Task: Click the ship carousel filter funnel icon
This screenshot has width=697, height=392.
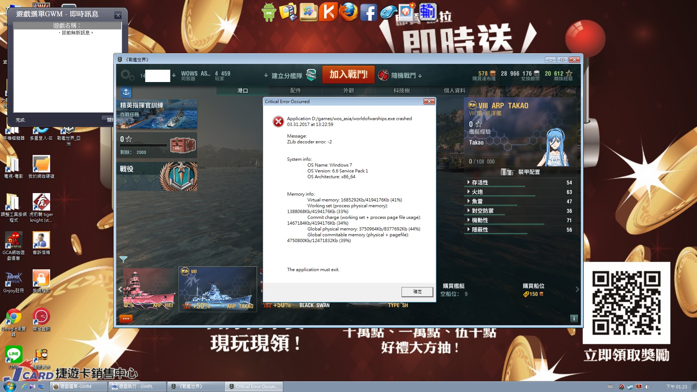Action: 123,259
